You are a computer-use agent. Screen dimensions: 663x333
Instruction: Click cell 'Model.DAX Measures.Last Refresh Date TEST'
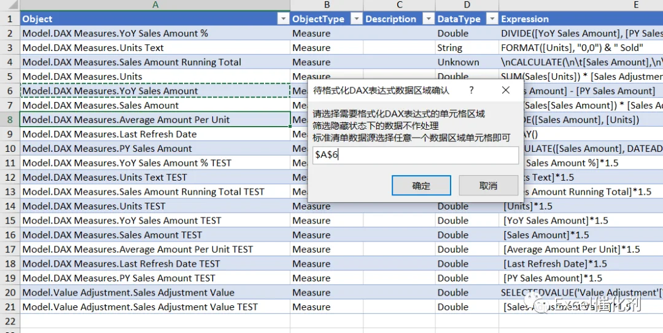click(155, 264)
